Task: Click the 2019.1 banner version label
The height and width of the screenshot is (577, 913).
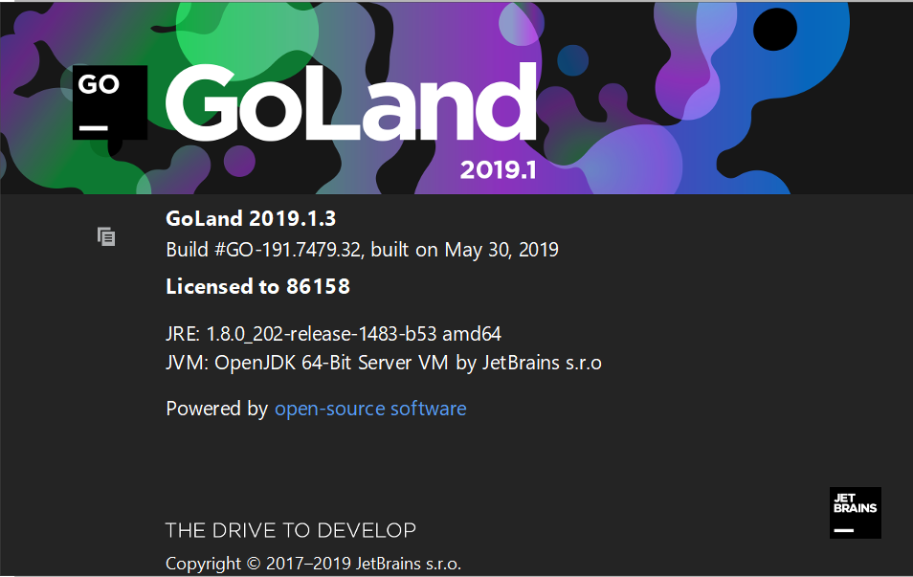Action: click(498, 170)
